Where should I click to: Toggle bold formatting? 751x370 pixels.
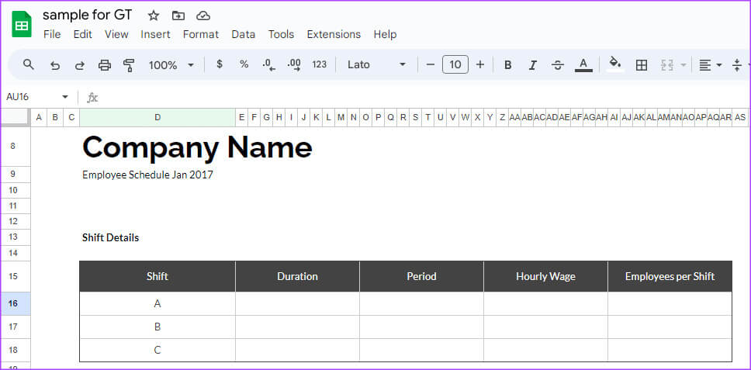(508, 65)
